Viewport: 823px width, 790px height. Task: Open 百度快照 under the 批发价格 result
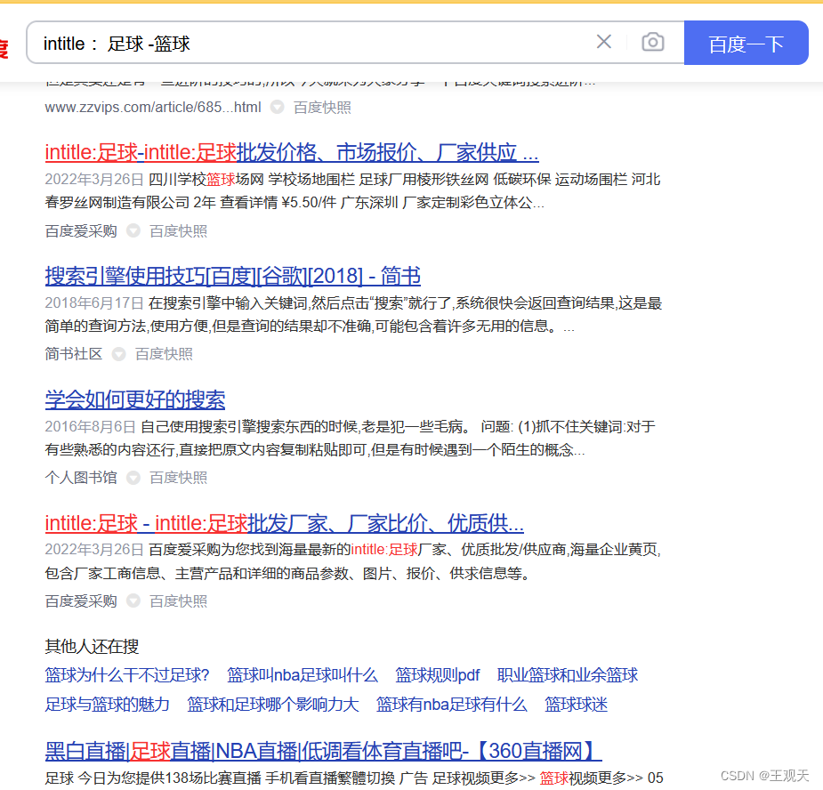tap(179, 231)
